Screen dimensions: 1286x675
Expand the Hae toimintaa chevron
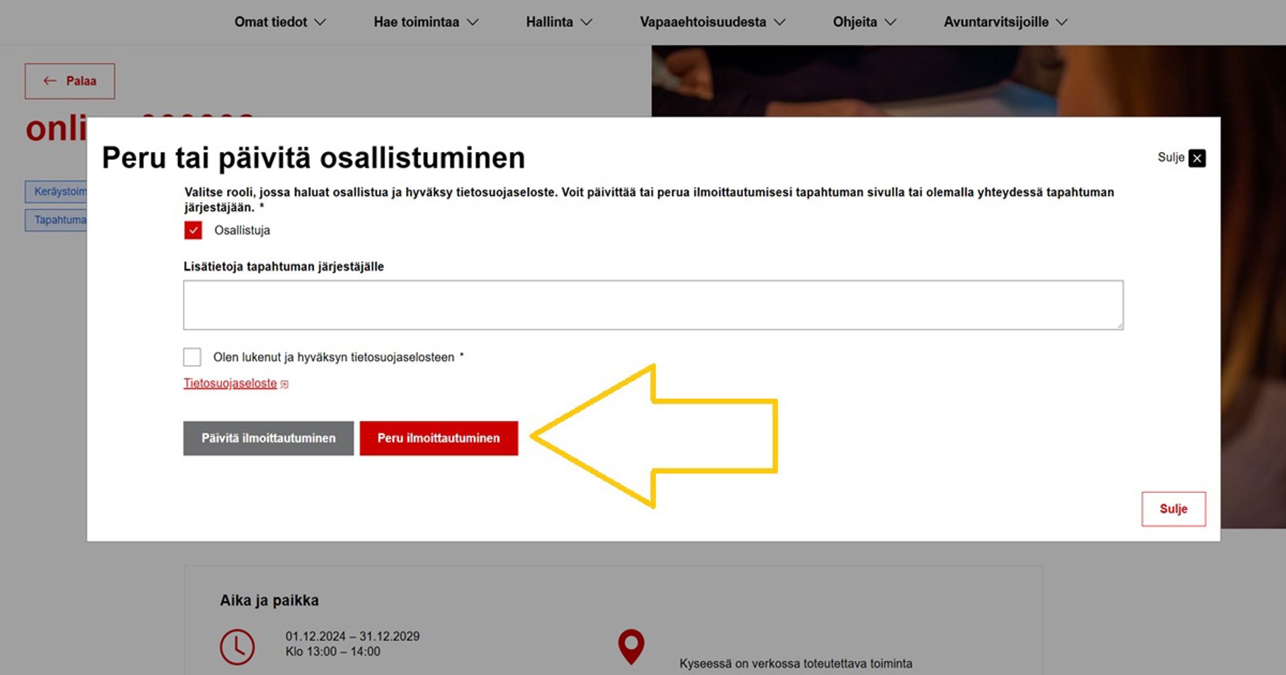[473, 22]
